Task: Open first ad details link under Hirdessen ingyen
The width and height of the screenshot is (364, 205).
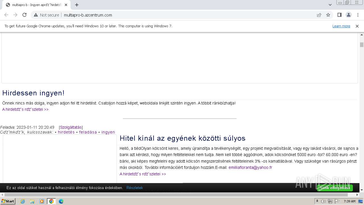Action: (25, 109)
